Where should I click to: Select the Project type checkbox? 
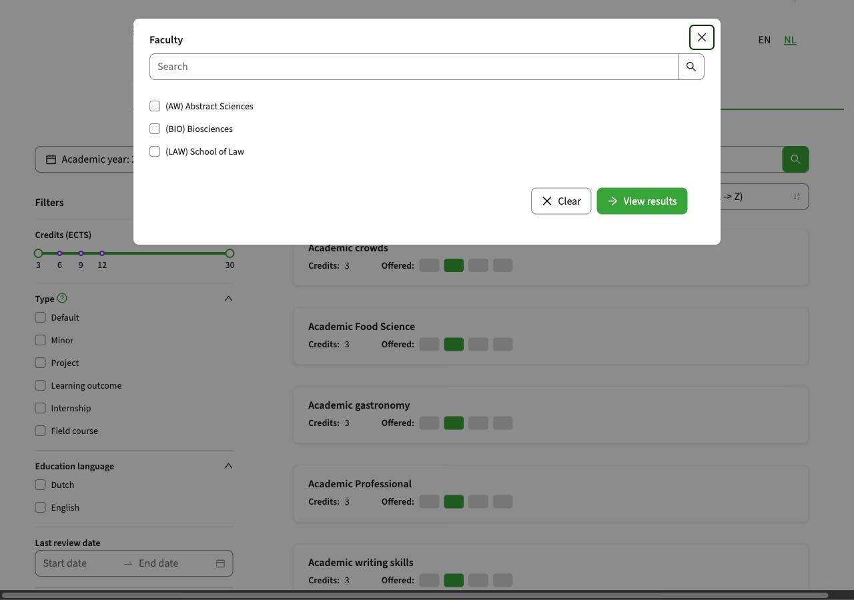click(x=41, y=363)
